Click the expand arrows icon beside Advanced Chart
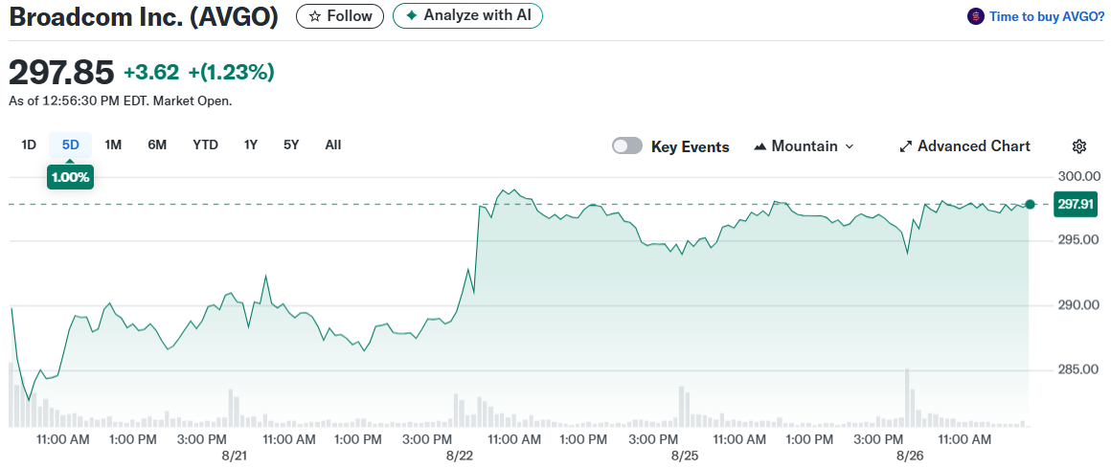The width and height of the screenshot is (1111, 468). tap(905, 146)
